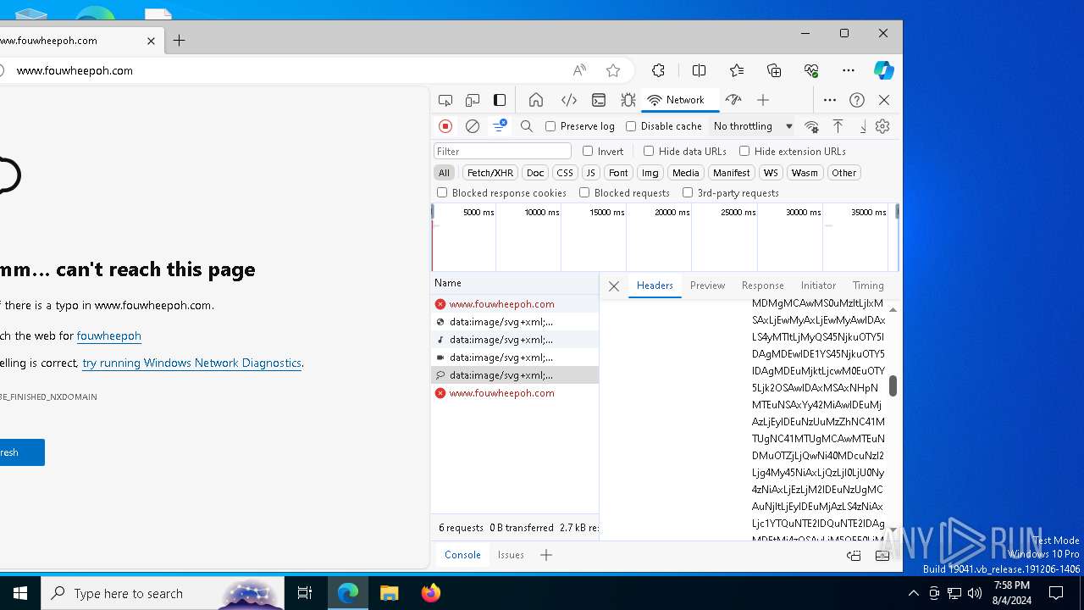The height and width of the screenshot is (610, 1084).
Task: Open the Issues drawer tab
Action: [x=511, y=555]
